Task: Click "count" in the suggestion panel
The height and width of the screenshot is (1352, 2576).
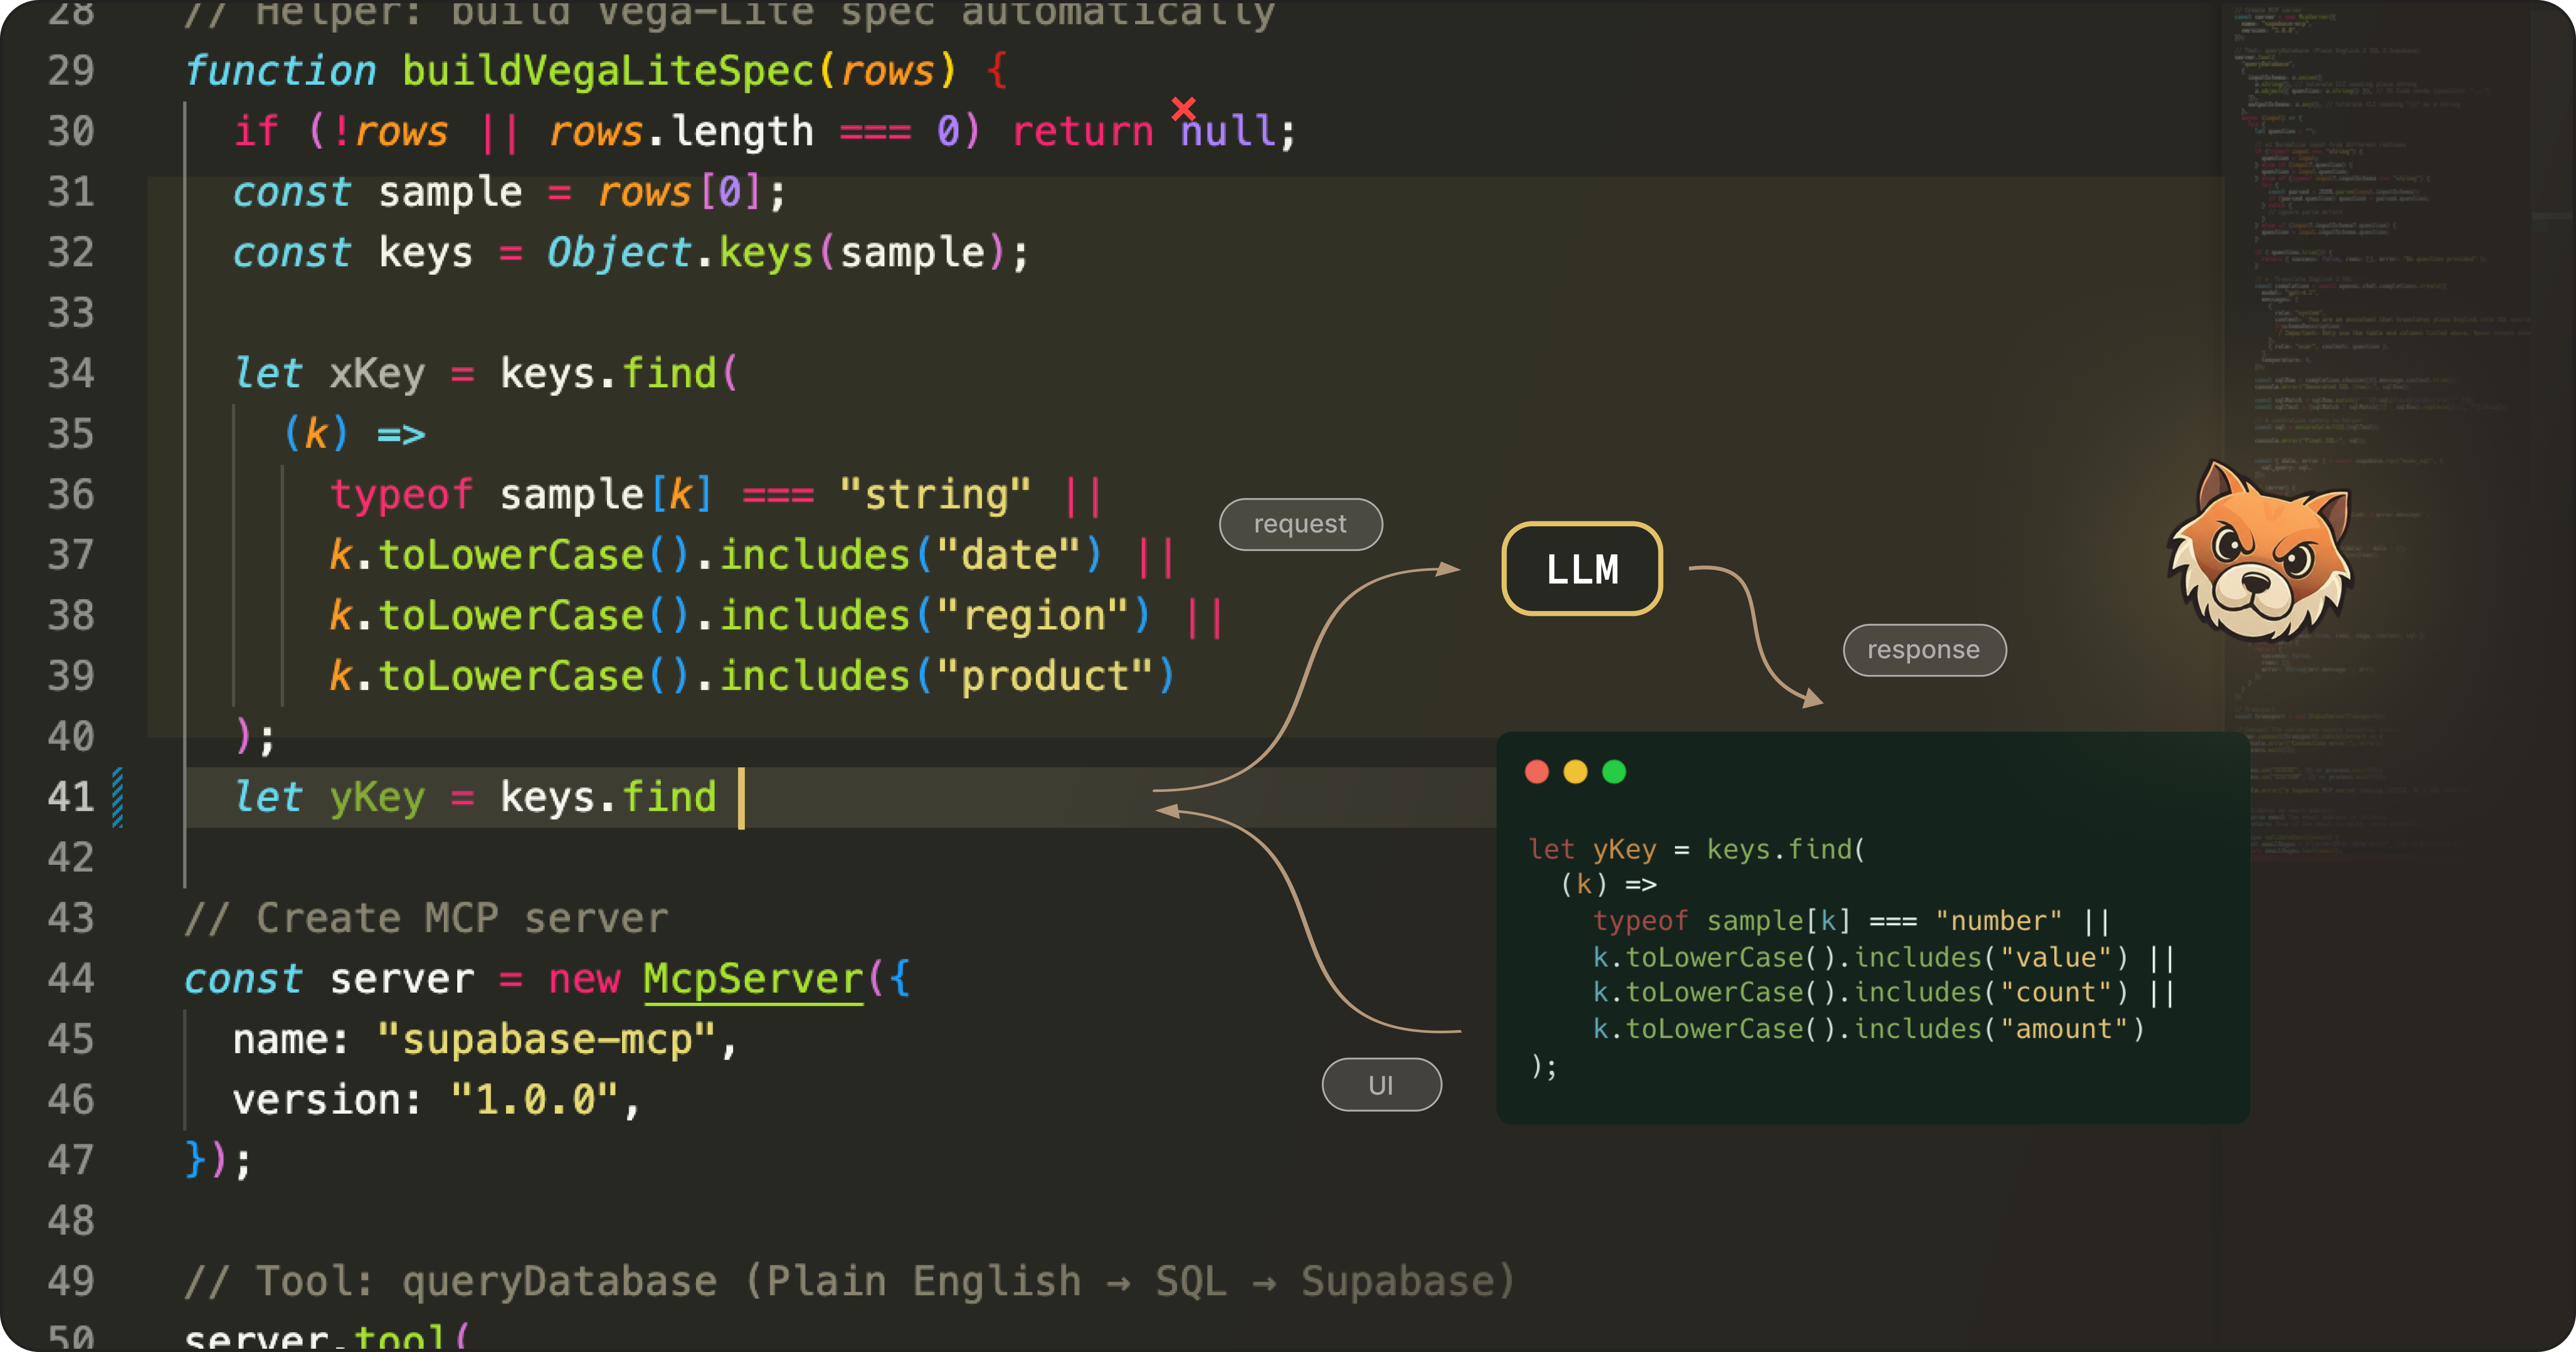Action: [x=2056, y=992]
